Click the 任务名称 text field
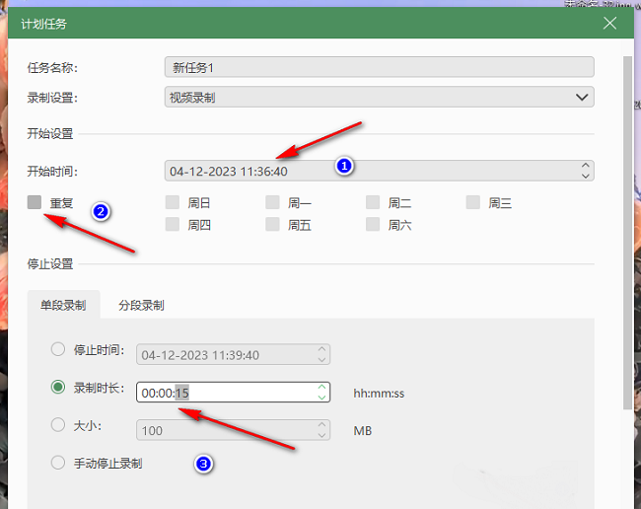Image resolution: width=641 pixels, height=509 pixels. coord(379,67)
